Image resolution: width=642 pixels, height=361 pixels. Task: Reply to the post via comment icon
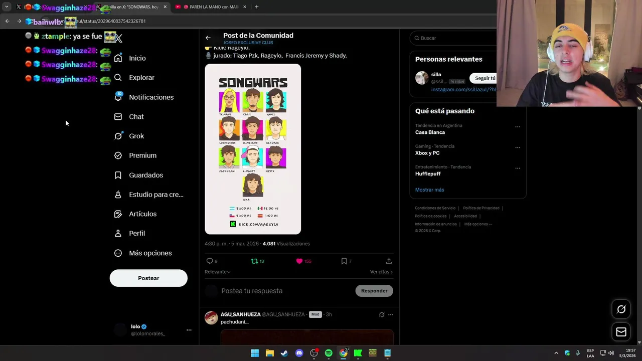[210, 261]
